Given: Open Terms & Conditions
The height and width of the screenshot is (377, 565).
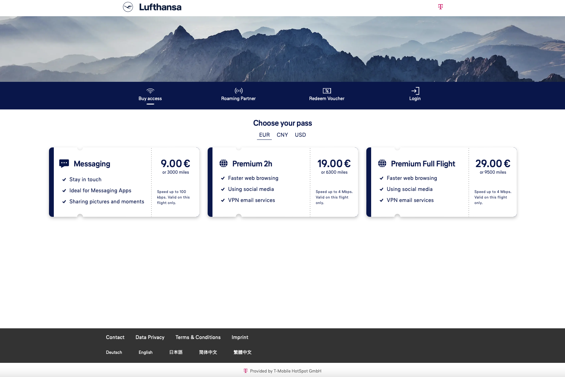Looking at the screenshot, I should coord(198,337).
